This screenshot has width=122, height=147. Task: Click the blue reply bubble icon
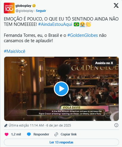pyautogui.click(x=29, y=134)
